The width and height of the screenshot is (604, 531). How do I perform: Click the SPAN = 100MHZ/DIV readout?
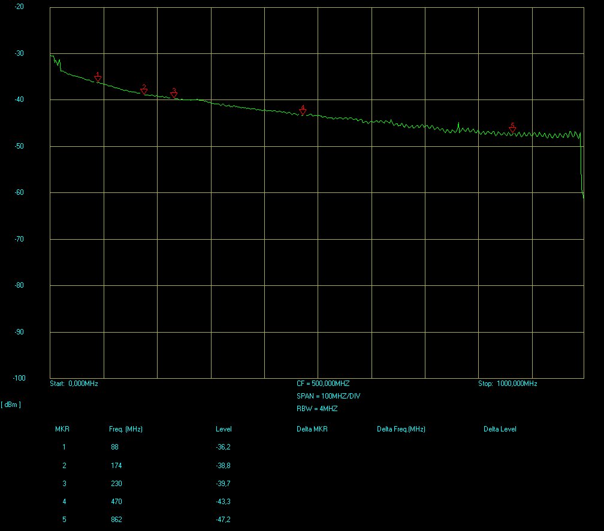pos(328,396)
